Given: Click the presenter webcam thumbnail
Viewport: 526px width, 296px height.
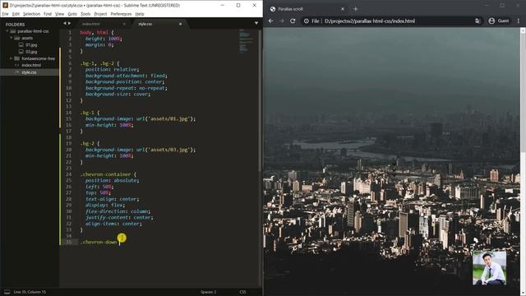Looking at the screenshot, I should click(490, 269).
